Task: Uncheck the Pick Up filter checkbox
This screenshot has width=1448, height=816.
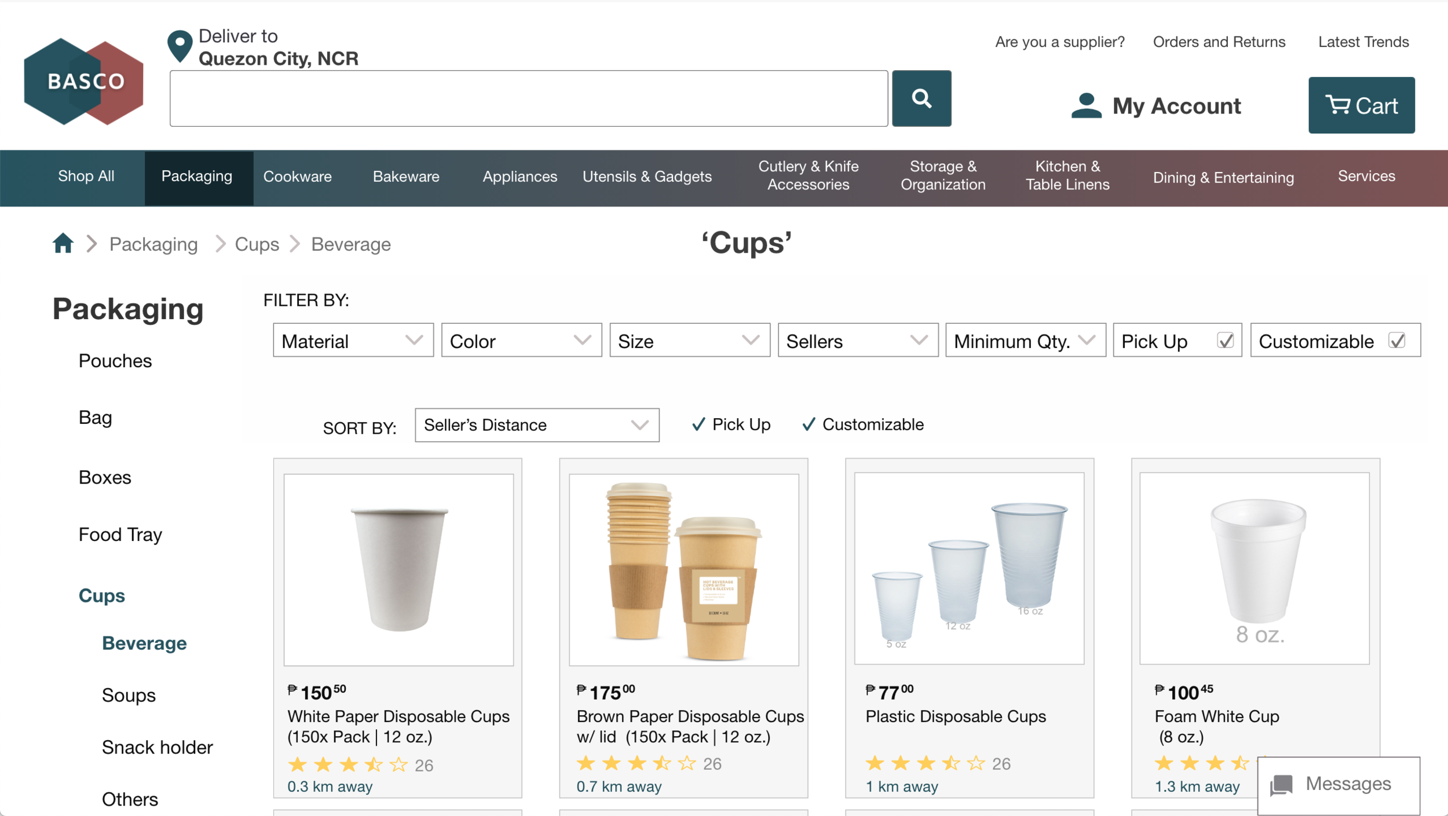Action: (1225, 341)
